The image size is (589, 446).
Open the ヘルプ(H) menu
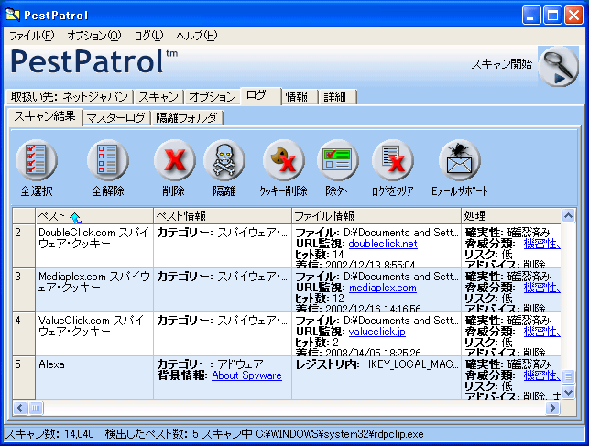(197, 36)
